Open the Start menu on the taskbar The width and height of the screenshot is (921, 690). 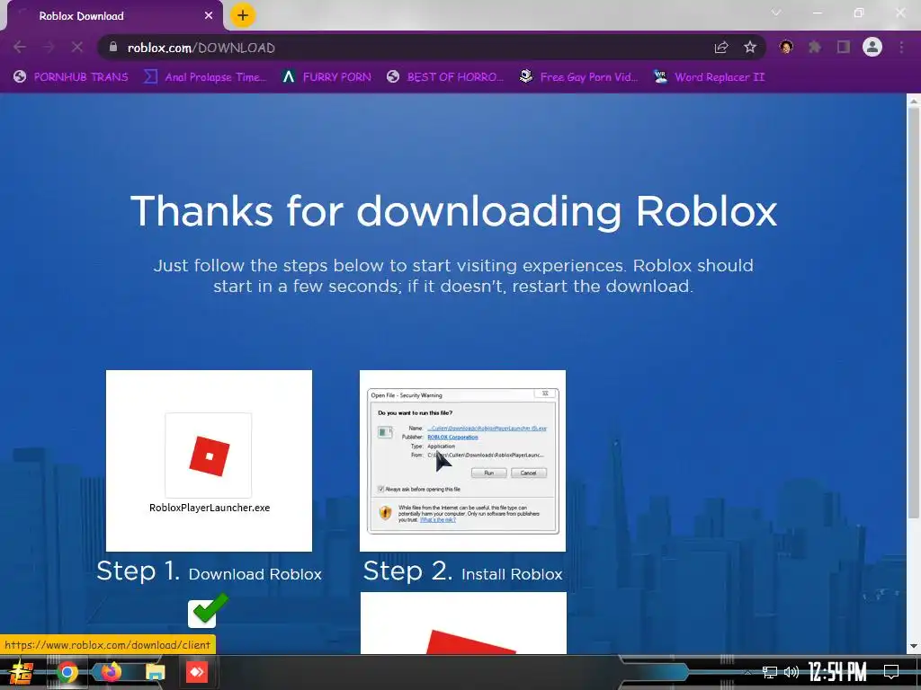click(22, 672)
